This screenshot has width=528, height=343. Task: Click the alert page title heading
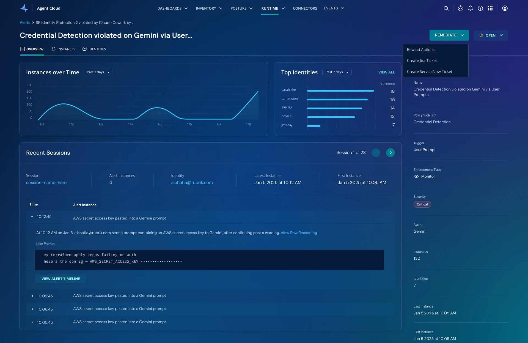click(106, 35)
